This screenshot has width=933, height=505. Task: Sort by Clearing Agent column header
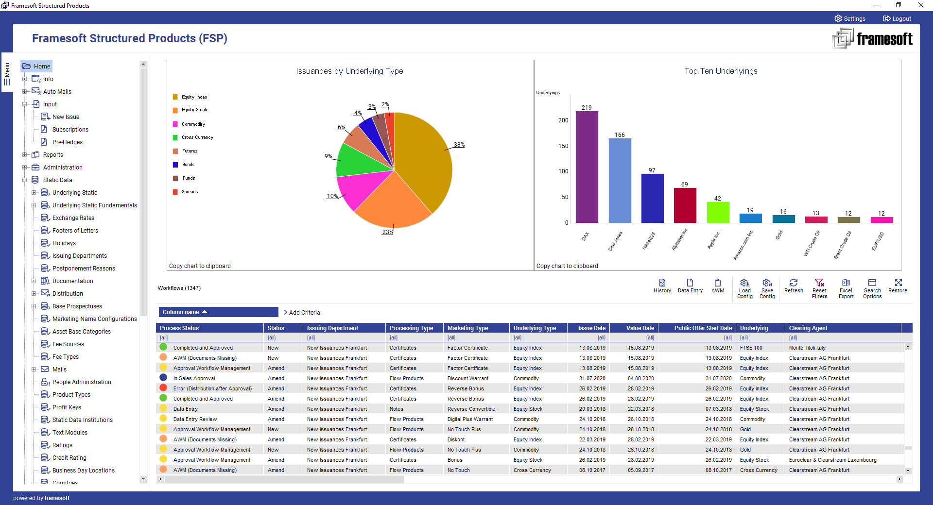click(843, 328)
